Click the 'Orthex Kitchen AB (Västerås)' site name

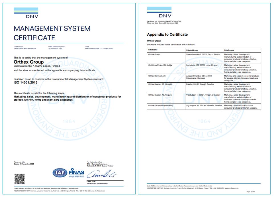[x=160, y=105]
